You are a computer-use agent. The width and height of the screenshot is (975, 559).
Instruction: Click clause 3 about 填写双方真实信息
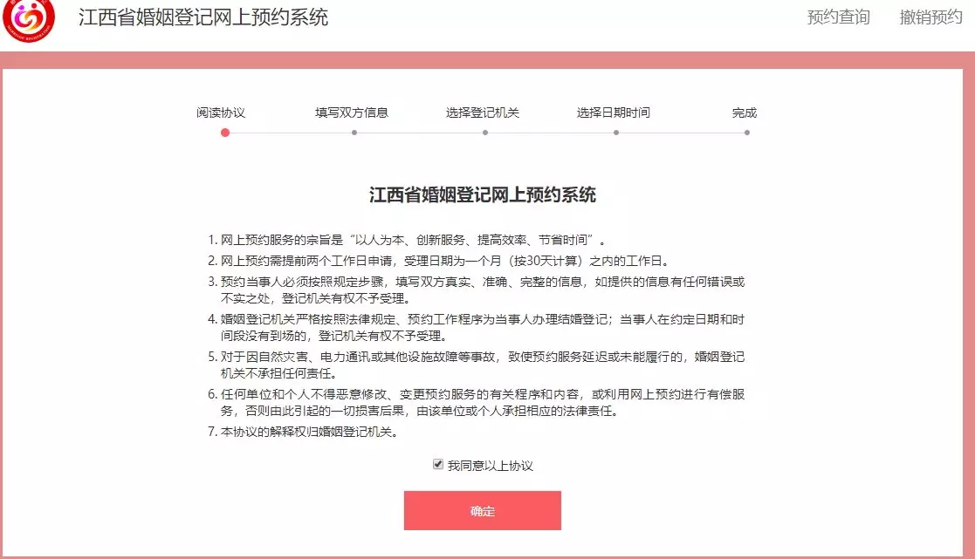pyautogui.click(x=477, y=290)
